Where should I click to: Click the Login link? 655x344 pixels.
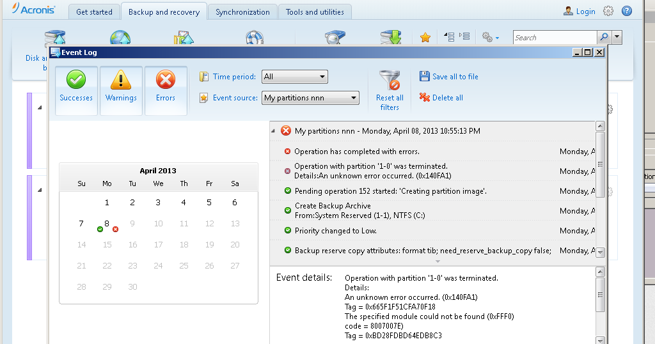tap(585, 12)
